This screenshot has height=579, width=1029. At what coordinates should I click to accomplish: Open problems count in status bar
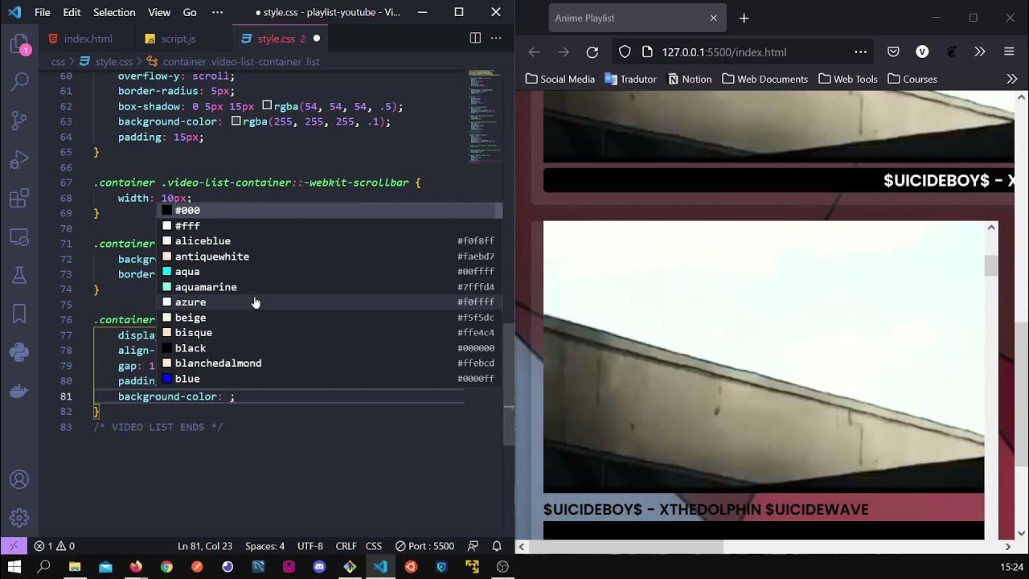pos(55,546)
